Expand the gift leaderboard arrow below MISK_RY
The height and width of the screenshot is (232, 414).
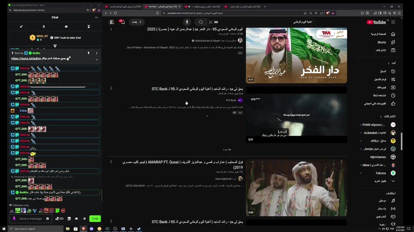(x=55, y=46)
